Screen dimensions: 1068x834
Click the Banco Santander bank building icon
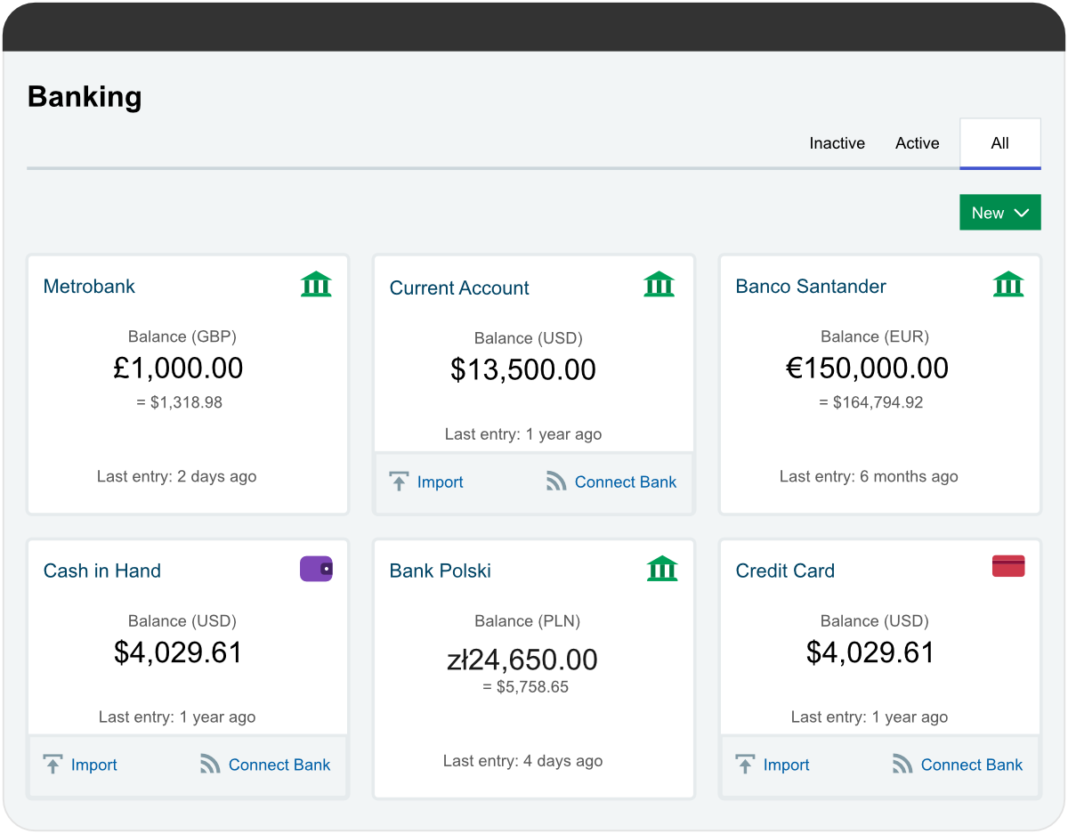click(x=1008, y=285)
